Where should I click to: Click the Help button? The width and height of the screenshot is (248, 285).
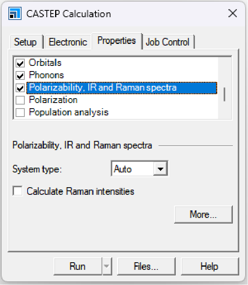(x=209, y=266)
